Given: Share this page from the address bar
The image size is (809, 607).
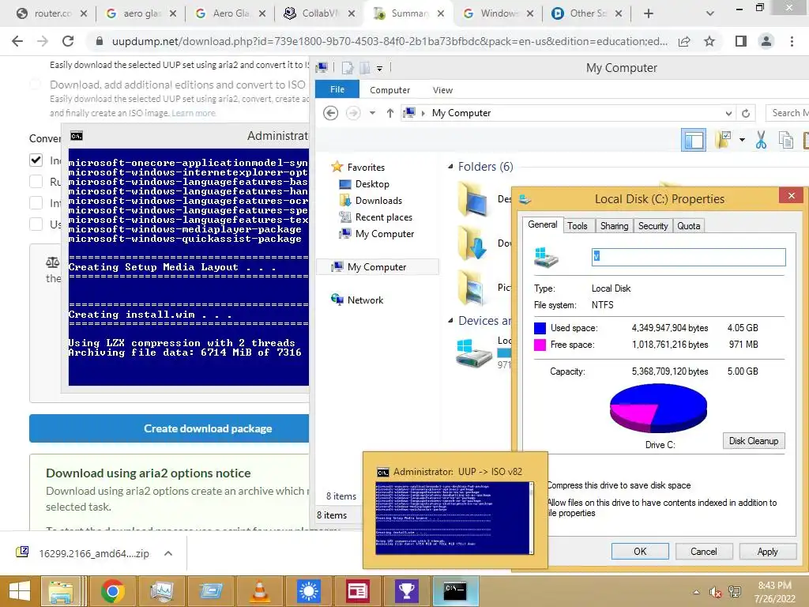Looking at the screenshot, I should 684,41.
